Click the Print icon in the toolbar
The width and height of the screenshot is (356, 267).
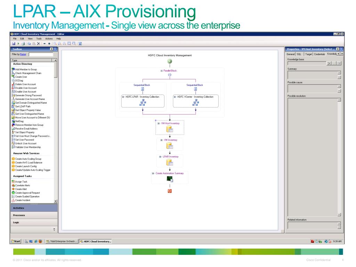pos(23,43)
